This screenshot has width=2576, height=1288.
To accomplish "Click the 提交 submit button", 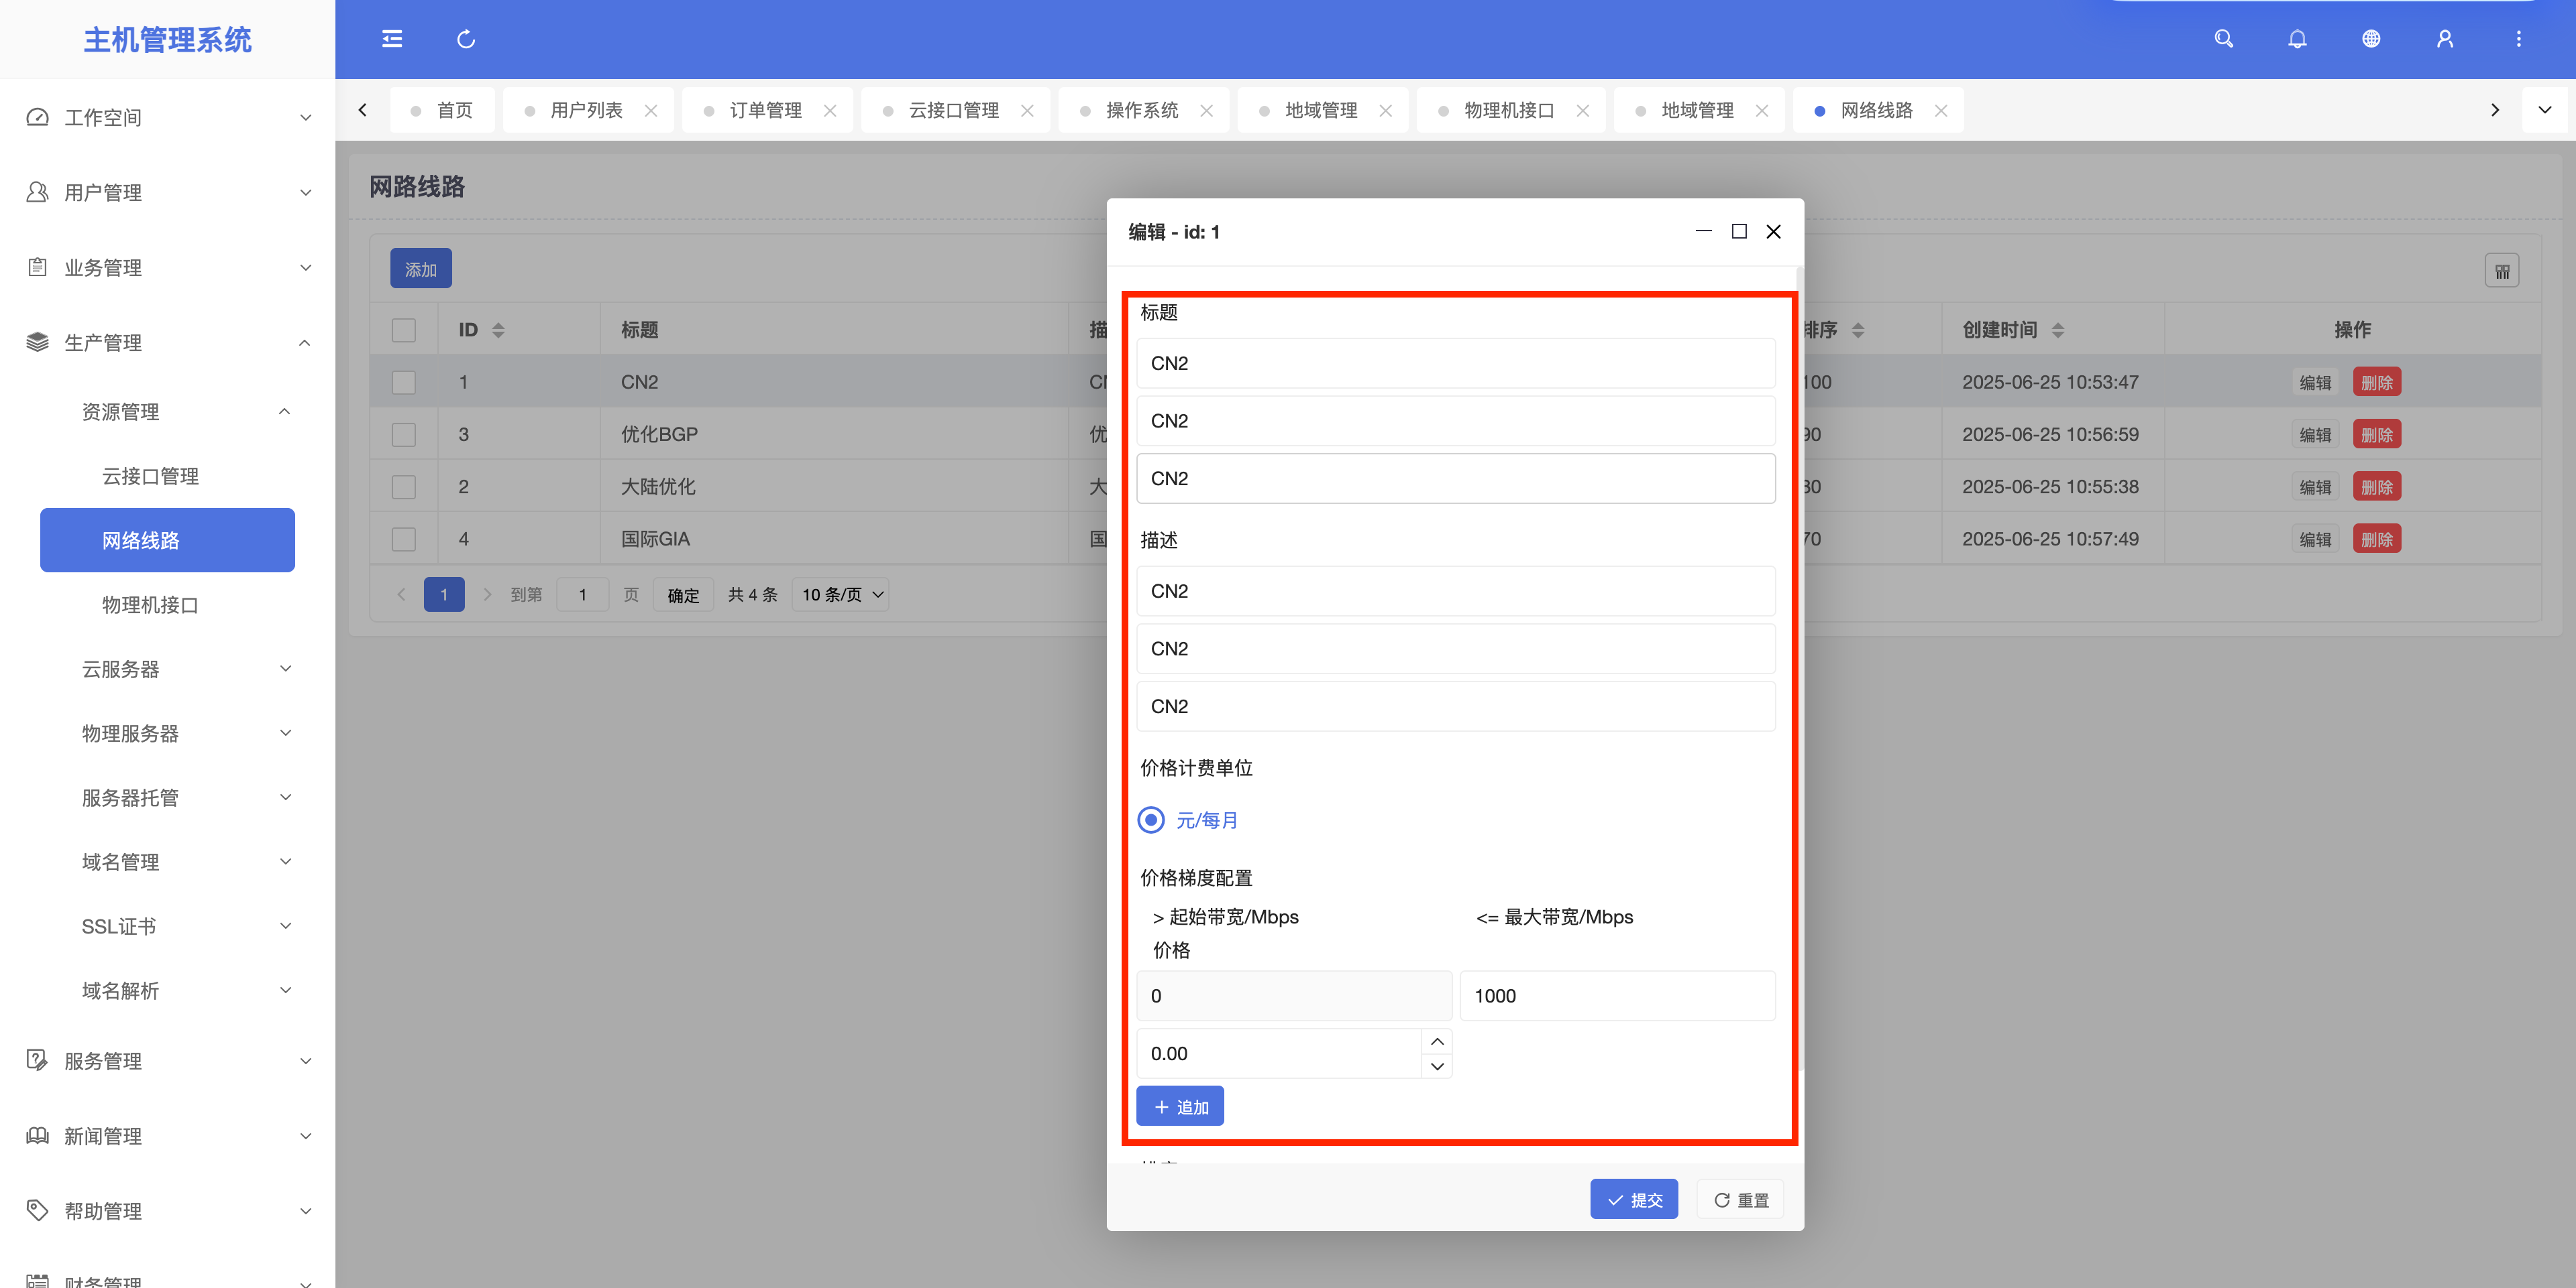I will click(1634, 1199).
